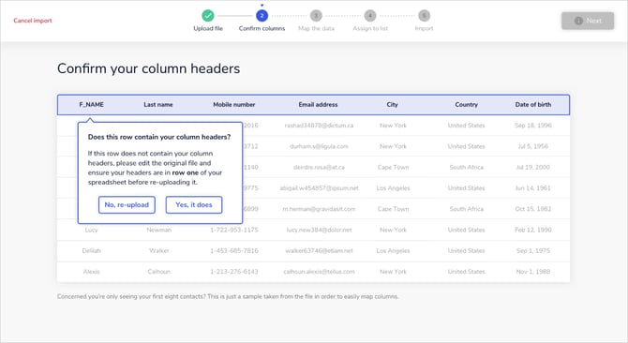Click the Map the data step label
Viewport: 628px width, 343px height.
coord(316,28)
